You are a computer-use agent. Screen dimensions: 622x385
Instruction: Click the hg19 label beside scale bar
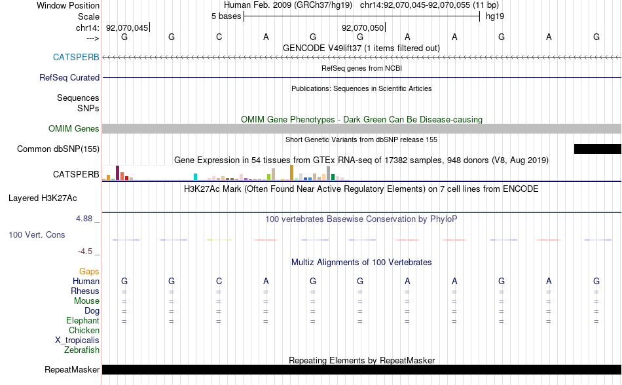pyautogui.click(x=495, y=16)
